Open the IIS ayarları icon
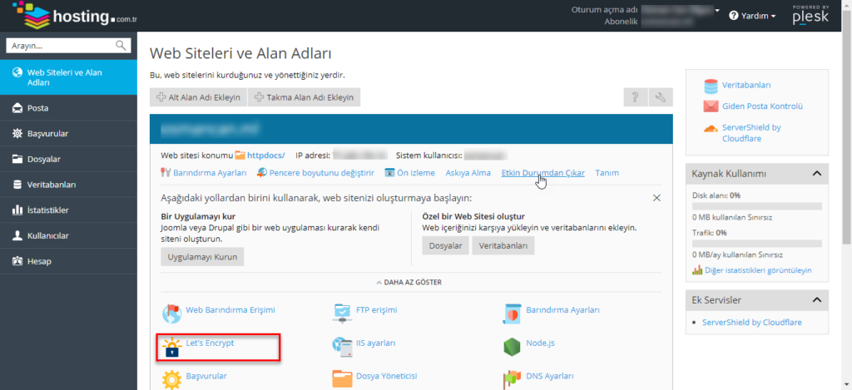Viewport: 852px width, 390px height. point(342,347)
